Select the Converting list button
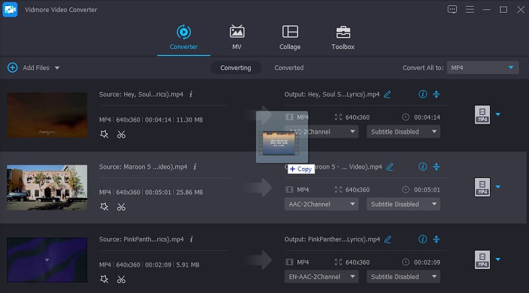Viewport: 529px width, 293px height. pyautogui.click(x=235, y=67)
